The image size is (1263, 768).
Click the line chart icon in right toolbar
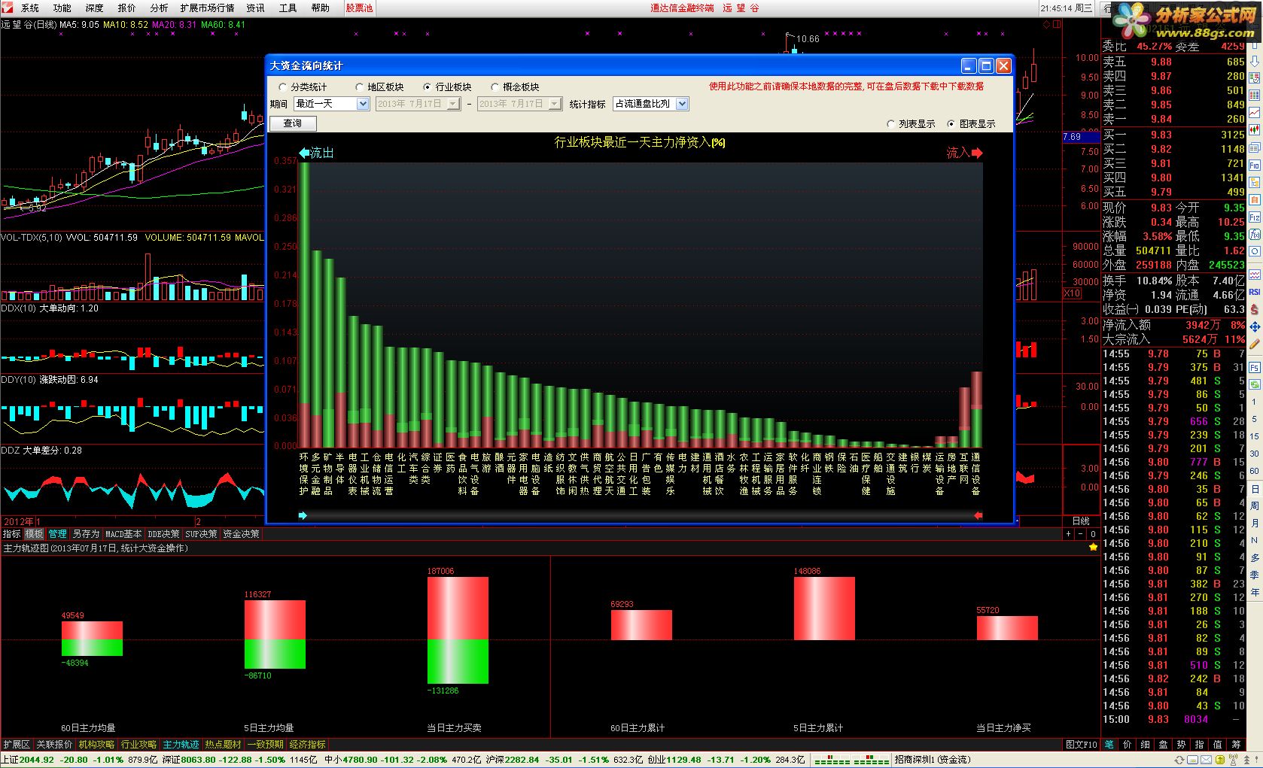point(1255,113)
